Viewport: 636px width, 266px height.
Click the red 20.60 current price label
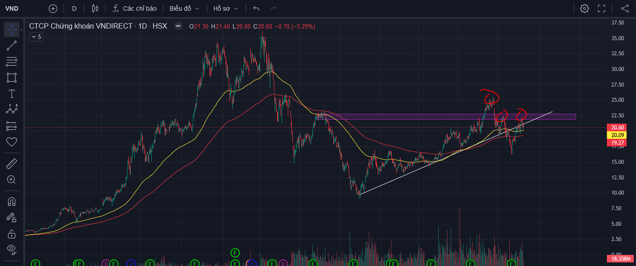click(x=616, y=127)
